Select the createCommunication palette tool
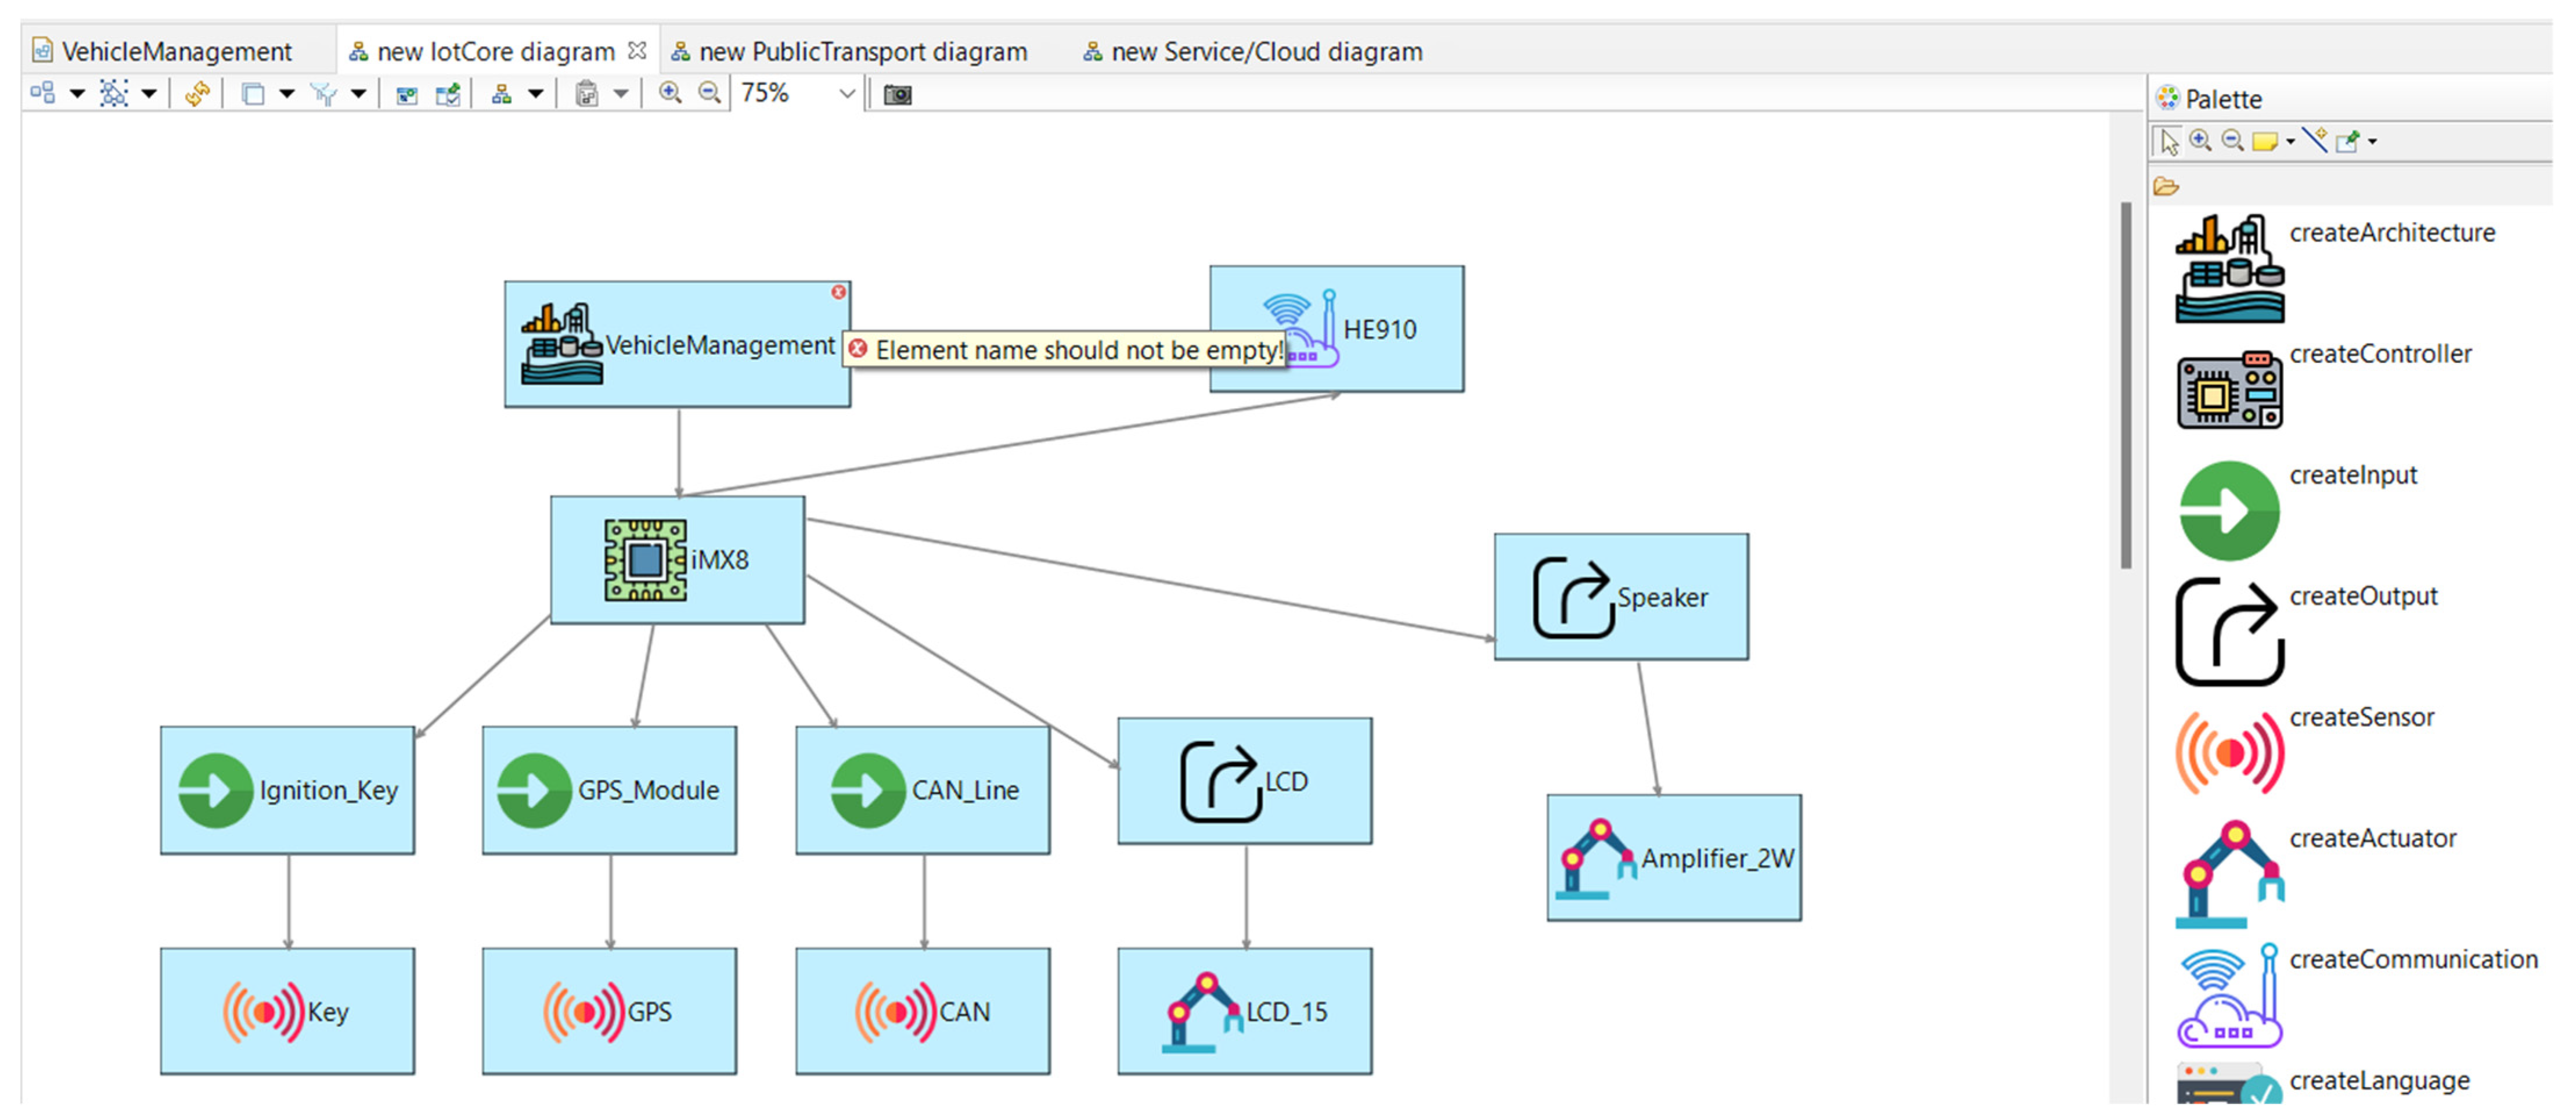Screen dimensions: 2576x1118 click(x=2229, y=995)
